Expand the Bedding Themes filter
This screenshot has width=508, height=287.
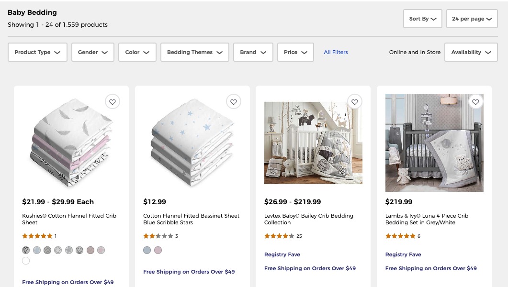click(x=195, y=52)
